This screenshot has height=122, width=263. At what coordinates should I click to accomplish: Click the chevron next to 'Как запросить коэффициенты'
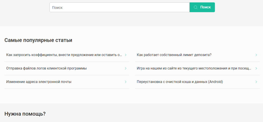[x=125, y=55]
